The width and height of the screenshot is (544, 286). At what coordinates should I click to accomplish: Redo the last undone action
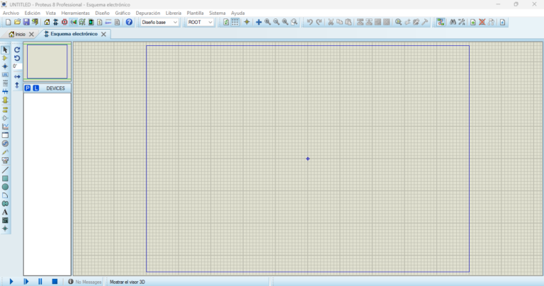319,22
